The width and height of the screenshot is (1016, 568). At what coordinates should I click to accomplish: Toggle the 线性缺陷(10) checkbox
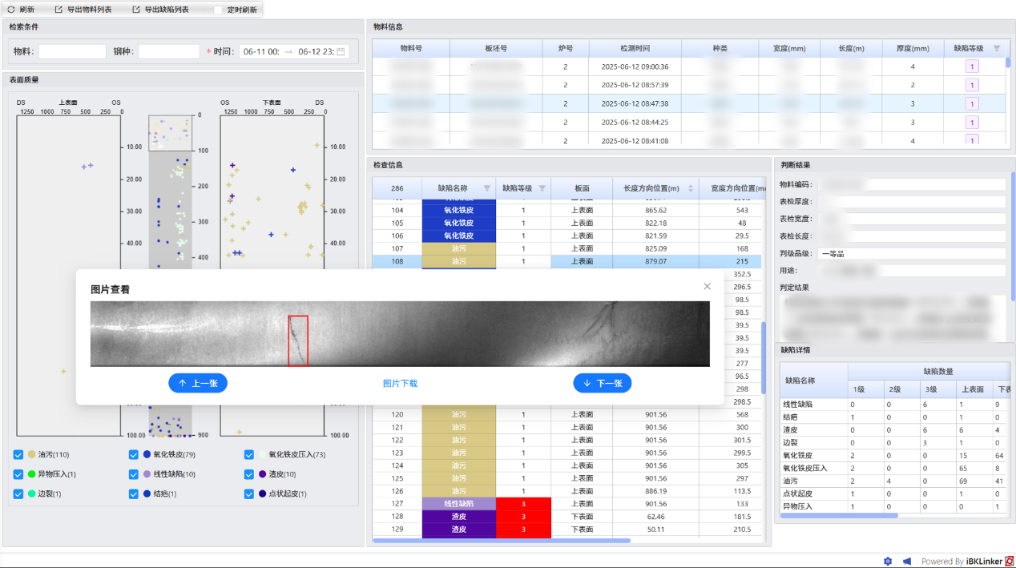(134, 474)
